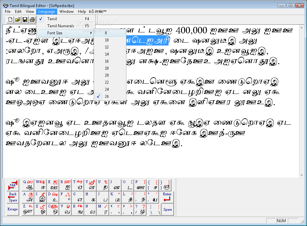Choose font size 12
The height and width of the screenshot is (226, 307).
point(110,47)
